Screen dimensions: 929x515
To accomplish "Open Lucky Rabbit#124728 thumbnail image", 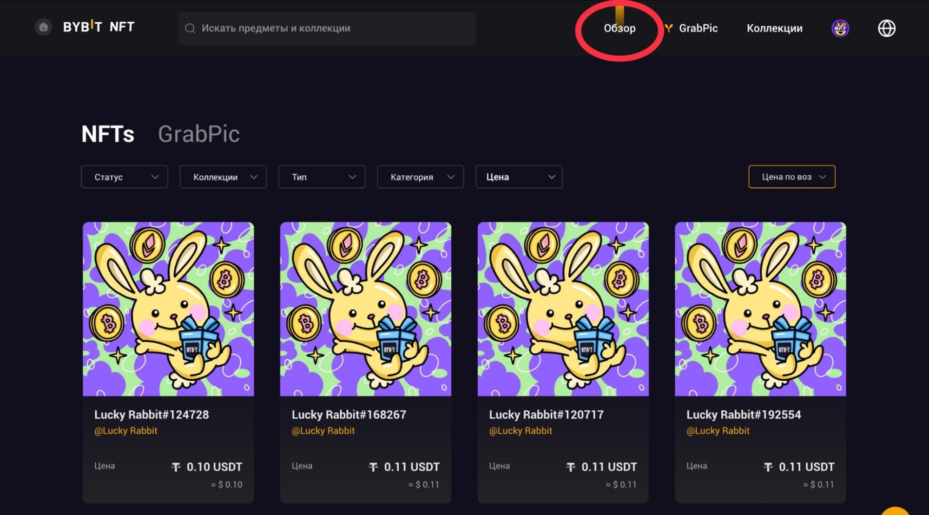I will click(168, 309).
